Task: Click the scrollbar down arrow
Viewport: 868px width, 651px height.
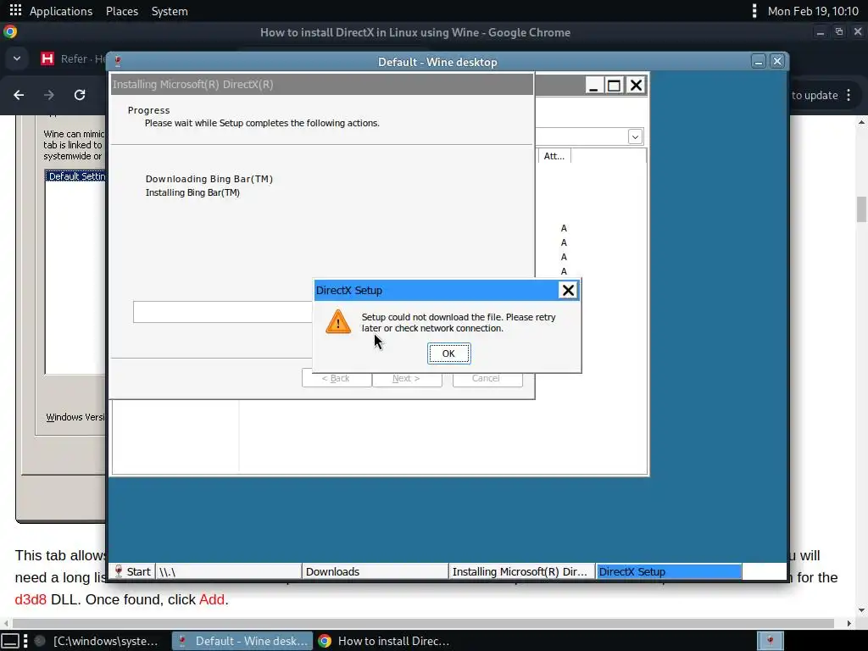Action: [x=861, y=610]
